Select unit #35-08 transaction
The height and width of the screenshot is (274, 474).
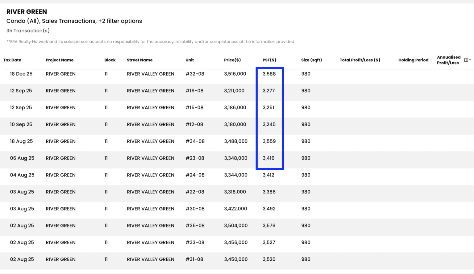(x=237, y=226)
